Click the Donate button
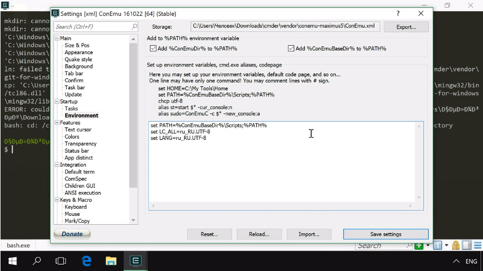 tap(72, 234)
